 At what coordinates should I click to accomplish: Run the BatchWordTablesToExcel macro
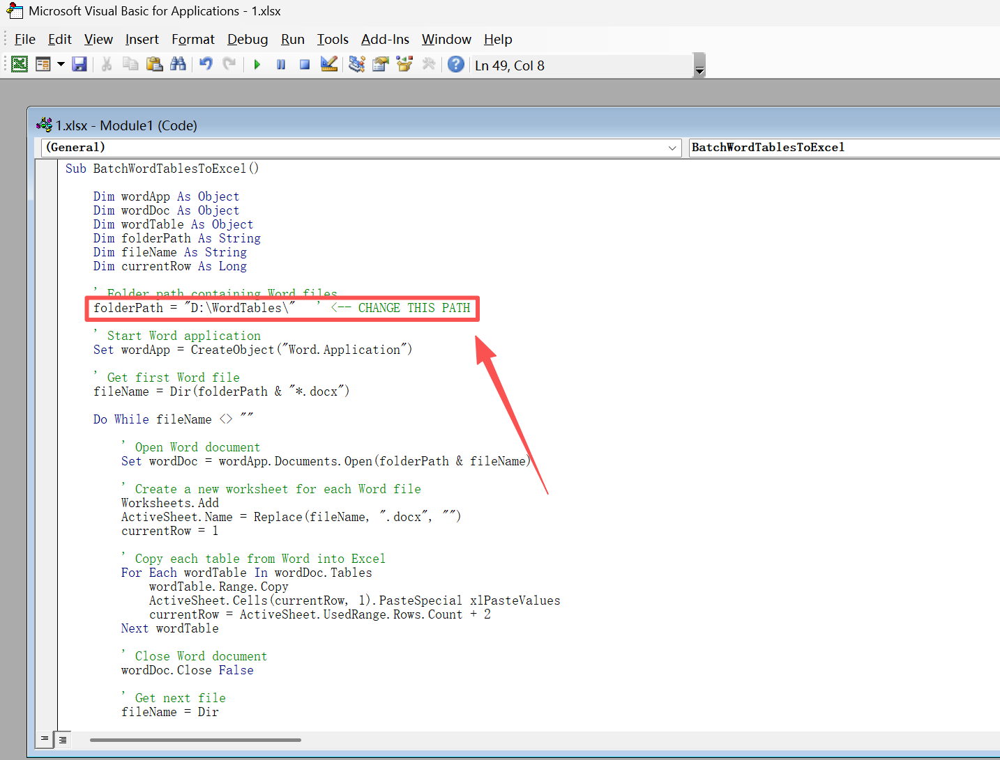[257, 64]
